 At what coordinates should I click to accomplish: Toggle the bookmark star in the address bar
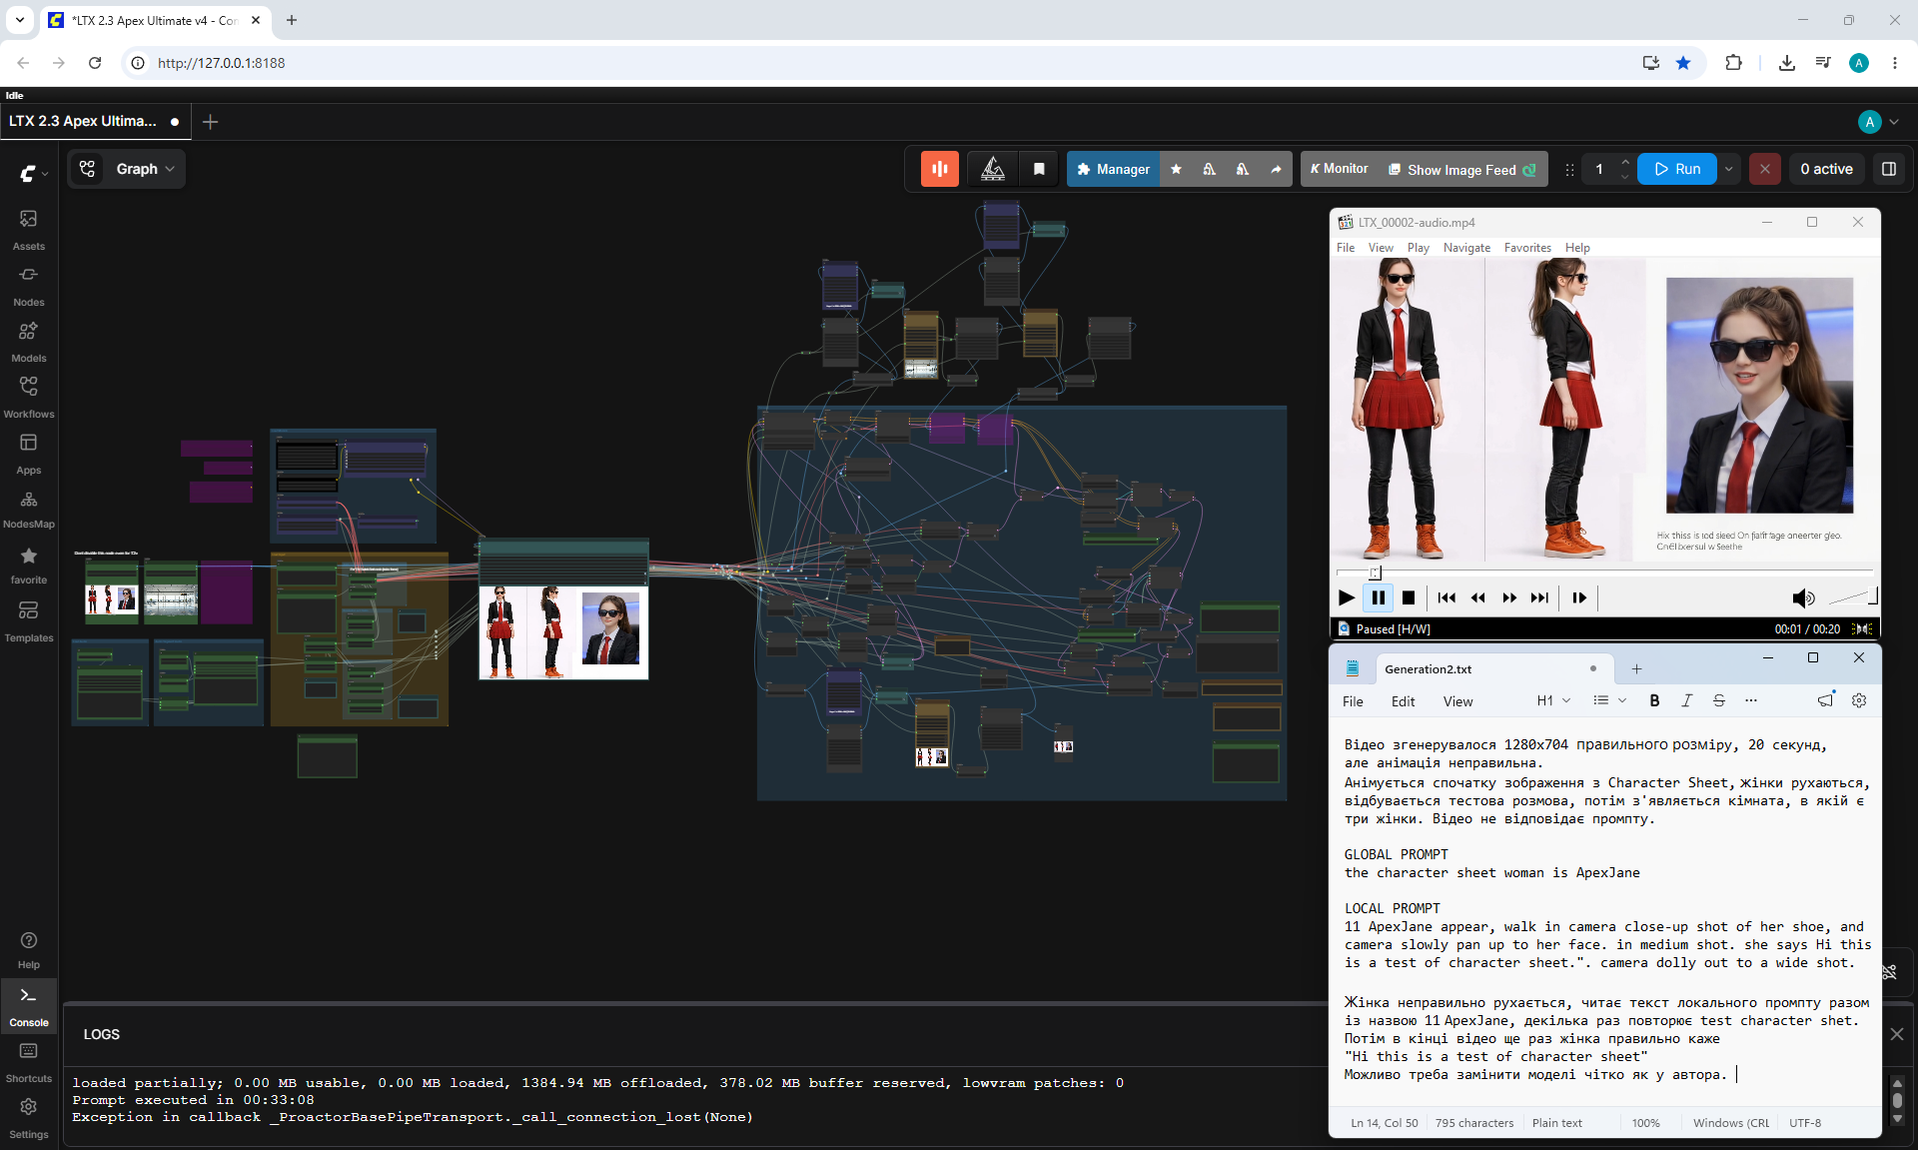[1683, 63]
